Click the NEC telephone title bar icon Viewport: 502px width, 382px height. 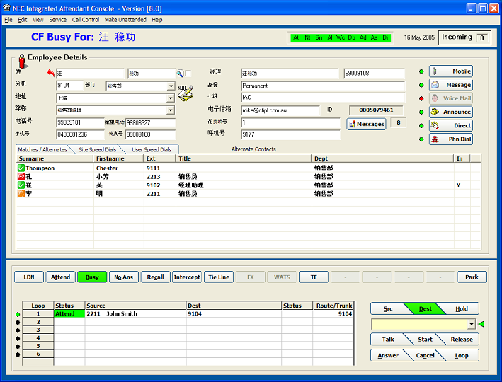point(6,8)
